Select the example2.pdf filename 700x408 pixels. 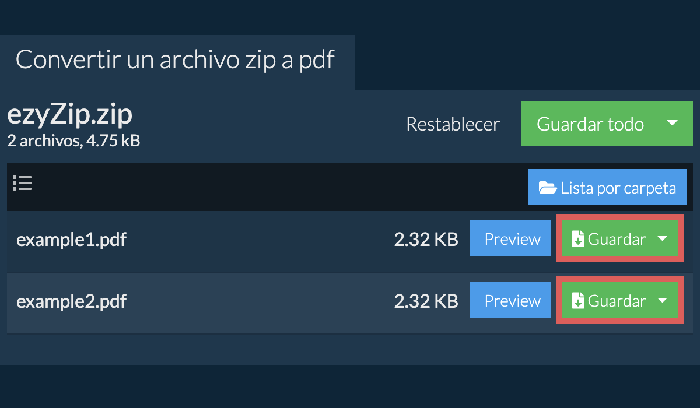71,301
